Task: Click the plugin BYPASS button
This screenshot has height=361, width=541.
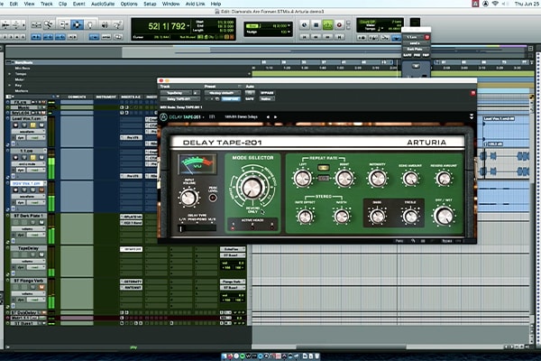Action: (267, 93)
